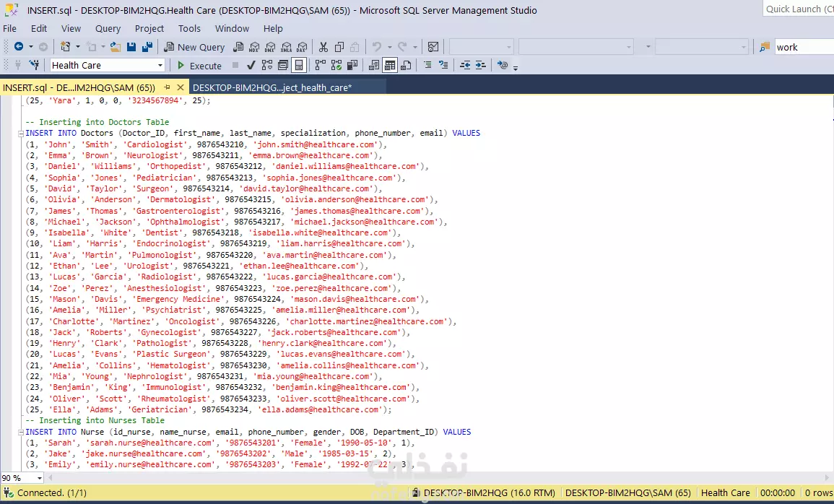Screen dimensions: 834x504
Task: Click the Comment Out Selected Lines icon
Action: [x=427, y=65]
